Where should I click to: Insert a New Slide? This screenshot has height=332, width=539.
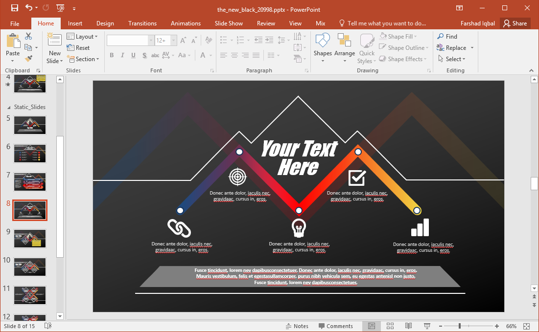tap(54, 48)
